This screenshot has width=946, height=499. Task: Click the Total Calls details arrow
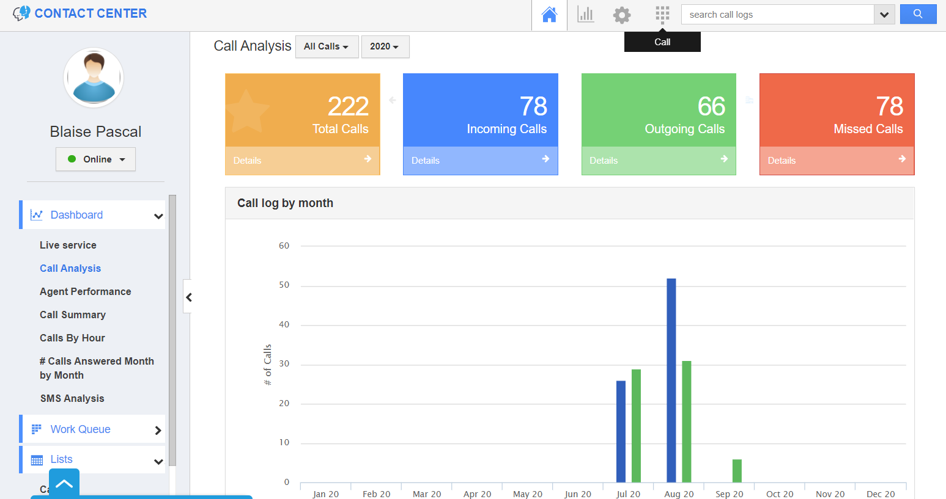[x=368, y=159]
